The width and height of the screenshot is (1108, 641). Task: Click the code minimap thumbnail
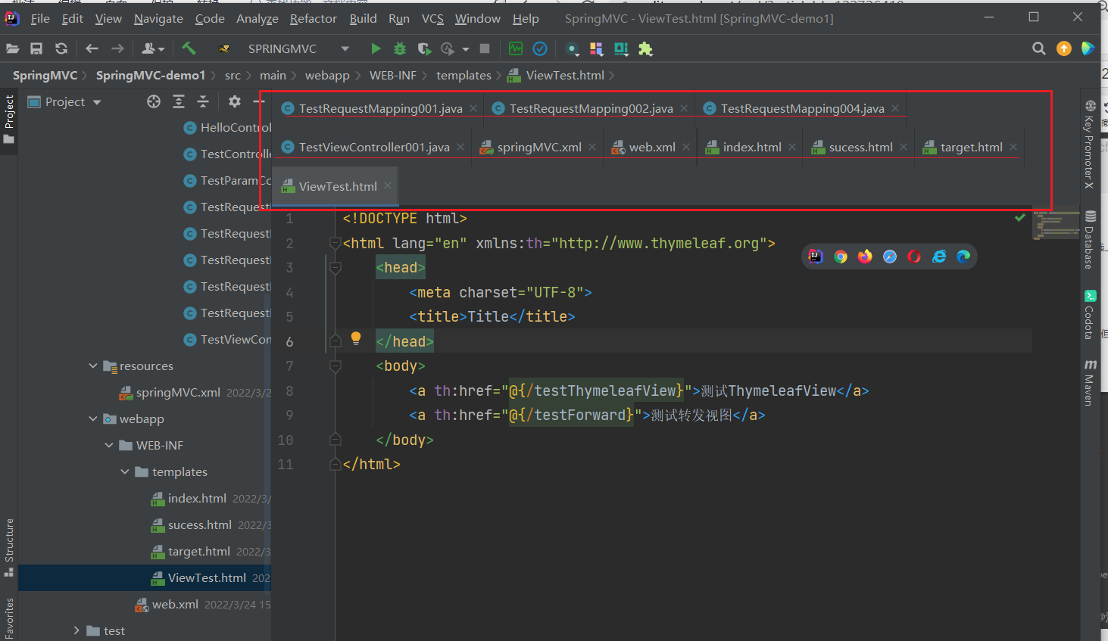pos(1056,225)
